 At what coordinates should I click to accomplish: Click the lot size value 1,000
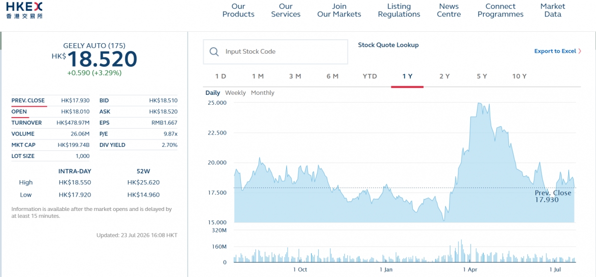coord(83,156)
